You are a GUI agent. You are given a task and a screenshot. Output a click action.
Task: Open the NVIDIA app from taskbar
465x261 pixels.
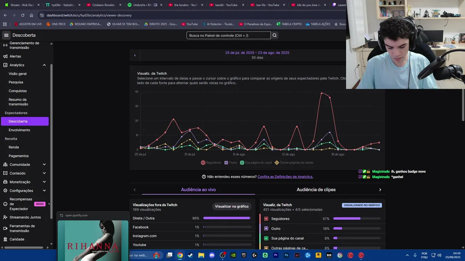233,255
